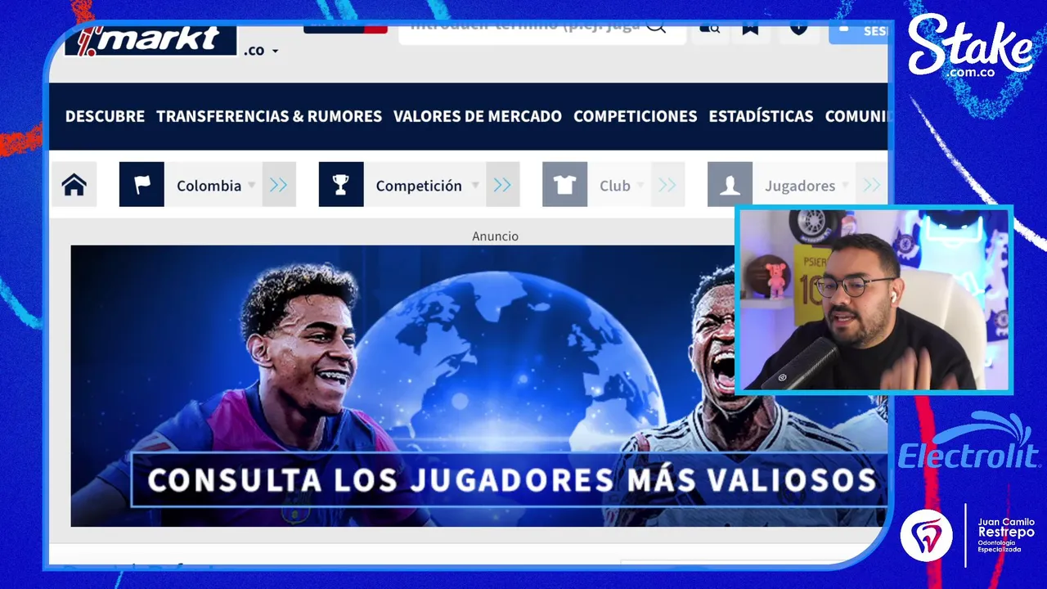Click the Transfermarkt logo

pos(151,38)
